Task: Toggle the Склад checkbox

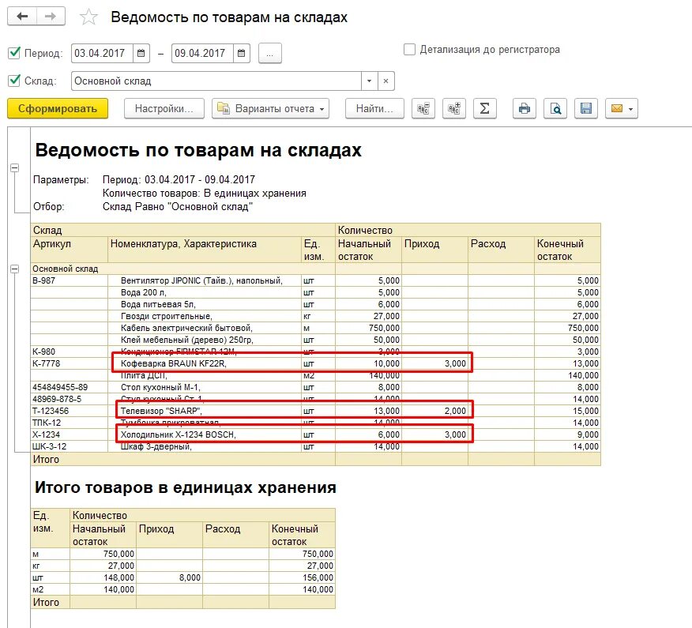Action: point(14,81)
